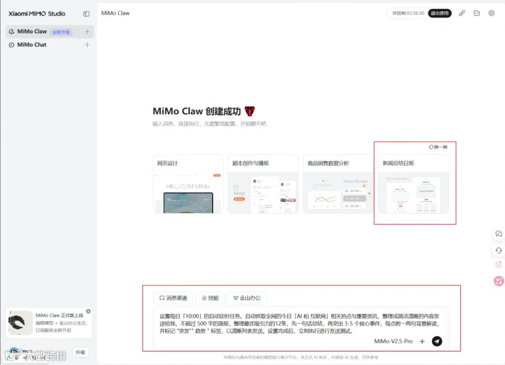Open the link icon in header
The image size is (505, 365).
[x=462, y=13]
